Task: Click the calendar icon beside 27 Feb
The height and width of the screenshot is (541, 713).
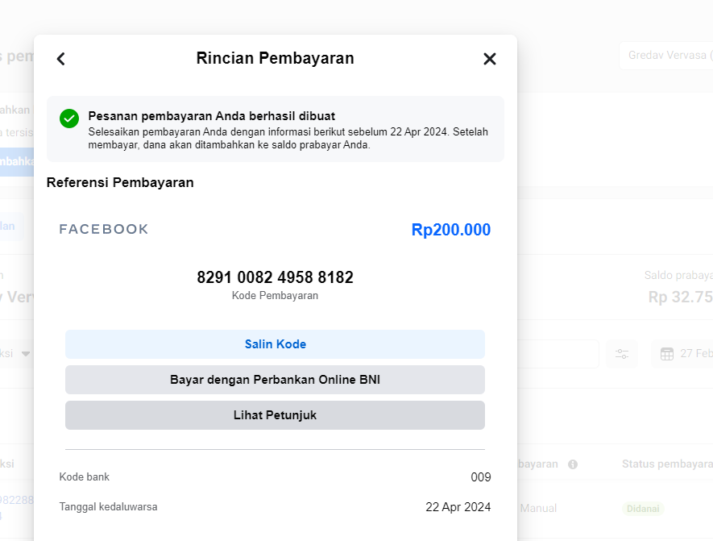Action: 667,354
